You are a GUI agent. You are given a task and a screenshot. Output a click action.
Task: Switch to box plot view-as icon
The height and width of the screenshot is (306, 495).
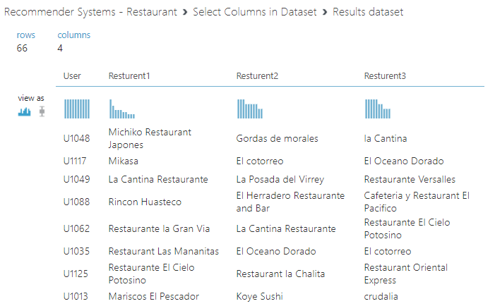[x=42, y=111]
